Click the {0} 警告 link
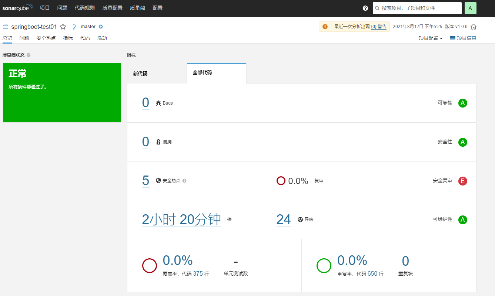Viewport: 495px width, 296px height. point(378,27)
